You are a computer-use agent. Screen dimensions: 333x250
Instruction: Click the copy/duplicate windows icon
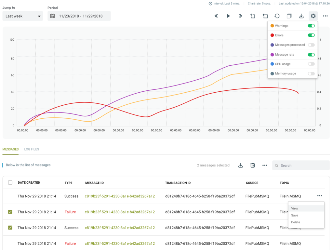click(289, 16)
